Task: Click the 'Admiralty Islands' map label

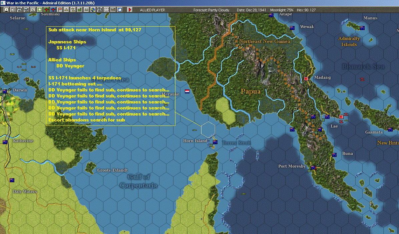Action: pyautogui.click(x=349, y=41)
